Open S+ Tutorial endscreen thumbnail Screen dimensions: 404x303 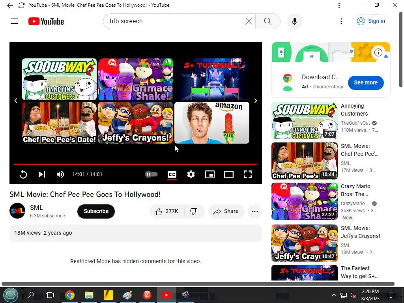point(212,79)
